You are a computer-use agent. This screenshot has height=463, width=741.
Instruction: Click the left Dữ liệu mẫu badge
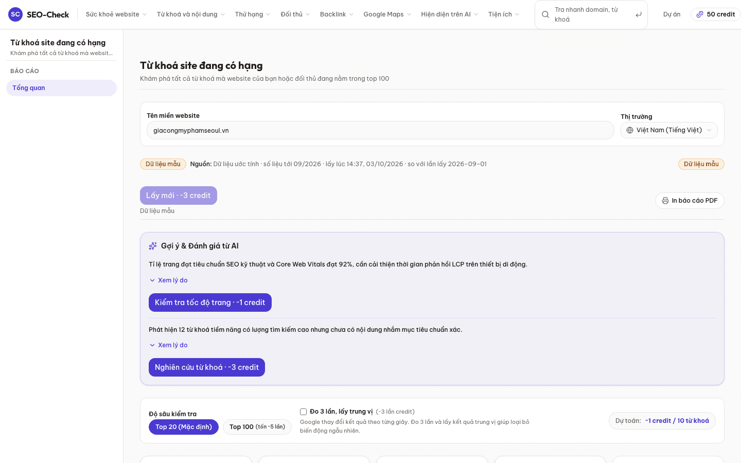[x=163, y=164]
